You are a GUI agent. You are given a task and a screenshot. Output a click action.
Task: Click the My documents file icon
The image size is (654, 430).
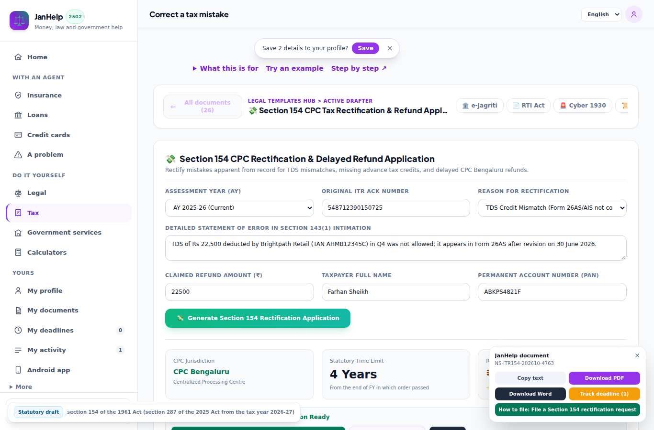(18, 310)
